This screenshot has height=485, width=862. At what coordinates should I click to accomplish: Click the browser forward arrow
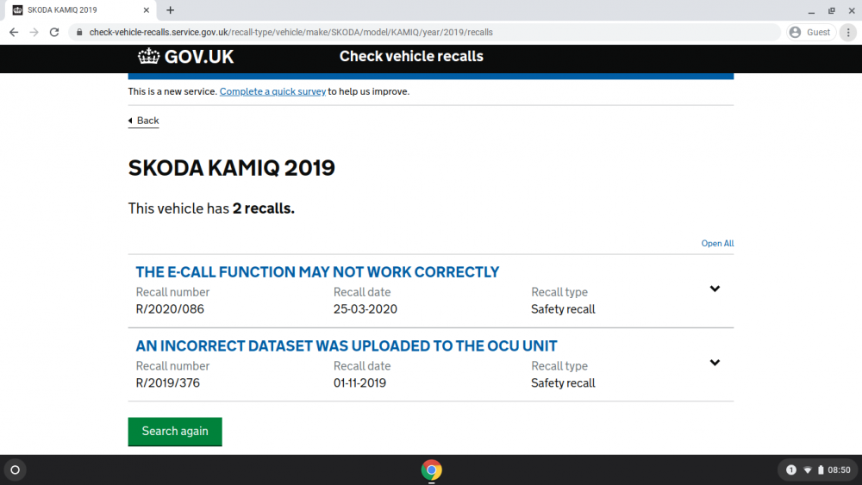[34, 33]
